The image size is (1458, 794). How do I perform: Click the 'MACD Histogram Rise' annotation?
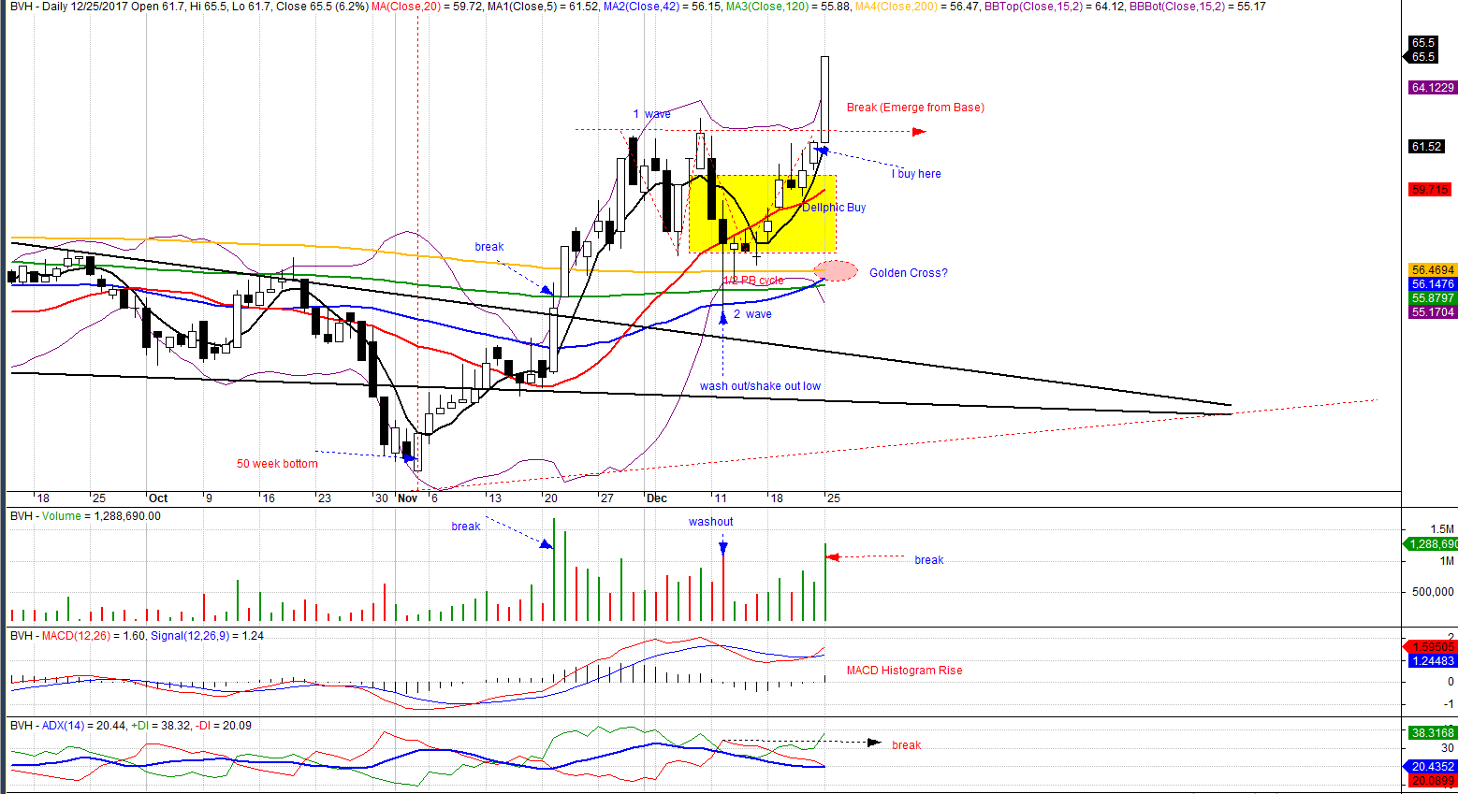904,671
